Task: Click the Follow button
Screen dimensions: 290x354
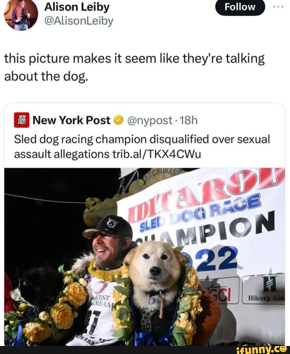Action: coord(240,7)
